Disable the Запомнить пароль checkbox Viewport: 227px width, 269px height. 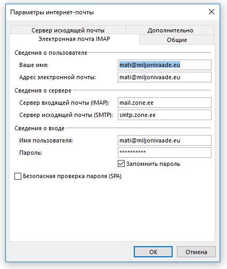click(x=121, y=164)
